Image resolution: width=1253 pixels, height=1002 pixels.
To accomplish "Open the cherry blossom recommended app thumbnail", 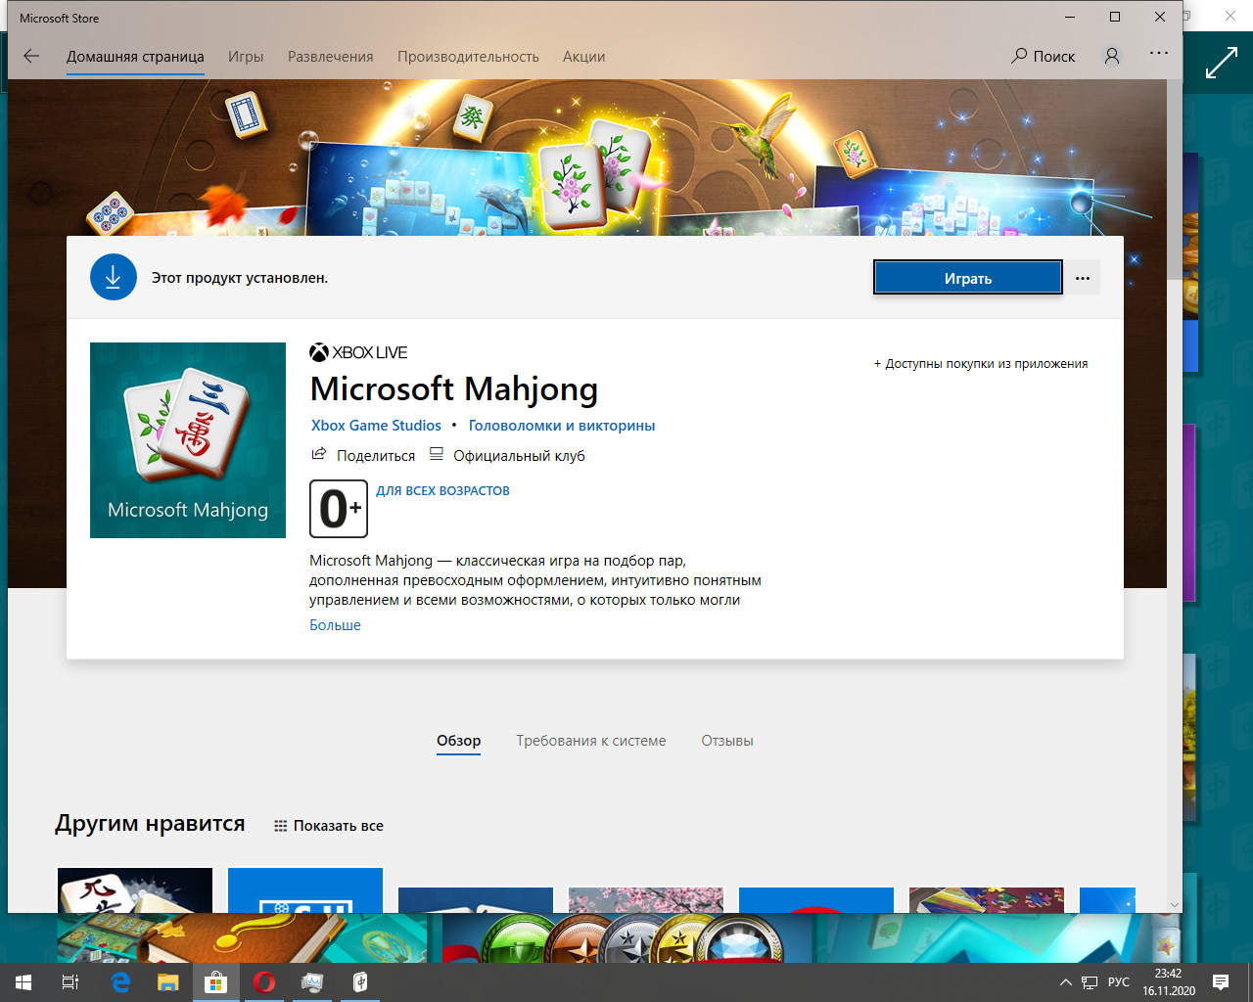I will [646, 900].
